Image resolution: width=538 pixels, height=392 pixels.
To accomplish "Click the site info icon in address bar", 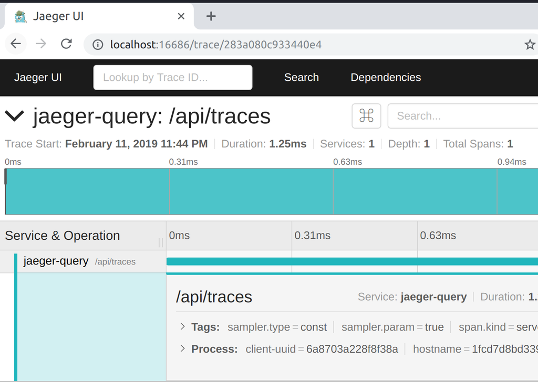I will [x=98, y=45].
